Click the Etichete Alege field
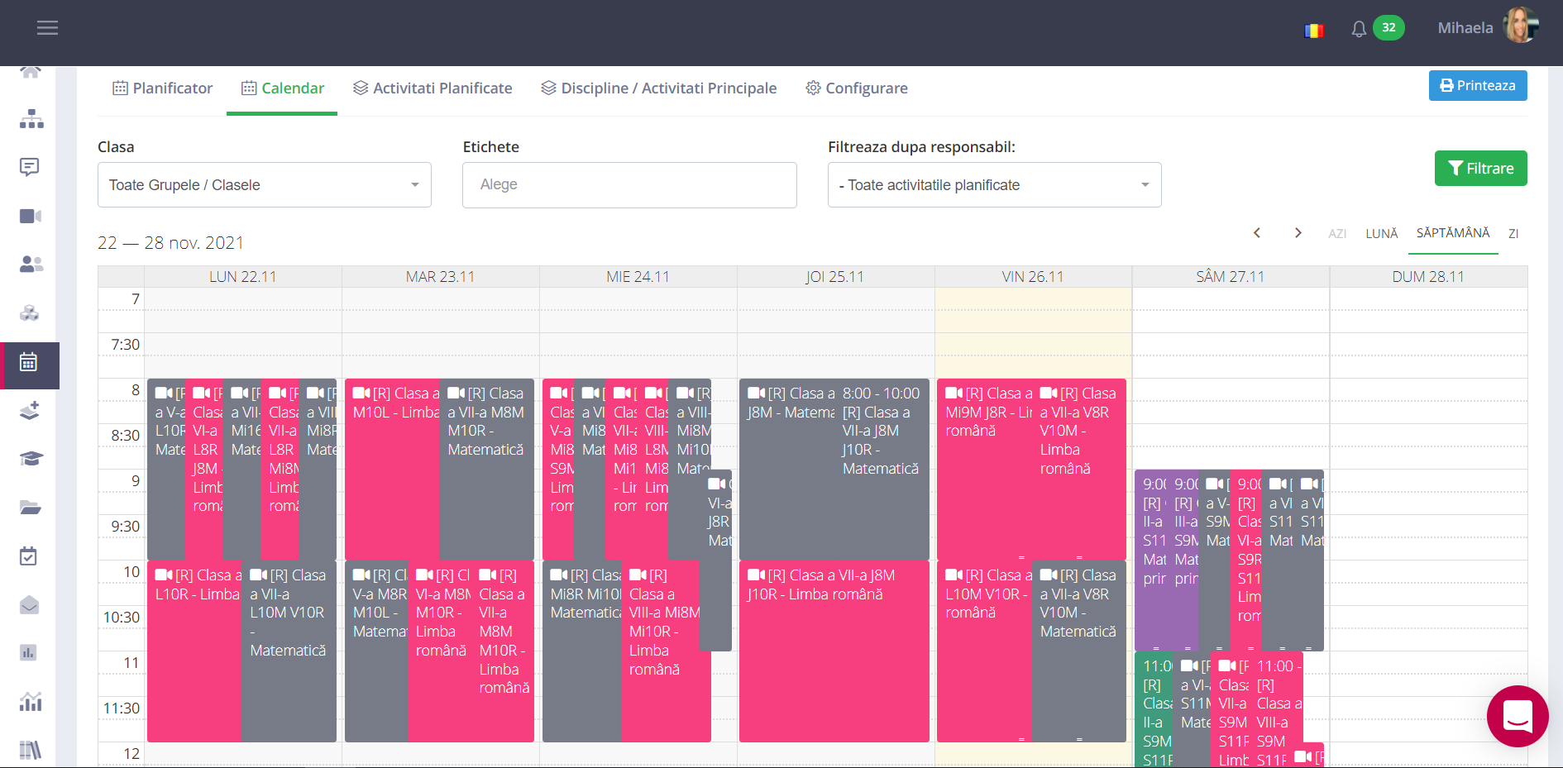The image size is (1563, 768). (x=629, y=185)
